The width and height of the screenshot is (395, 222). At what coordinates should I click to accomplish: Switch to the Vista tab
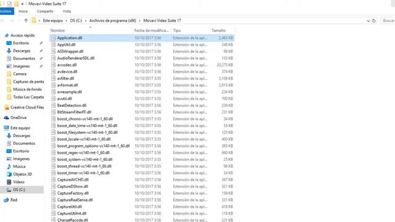[67, 11]
